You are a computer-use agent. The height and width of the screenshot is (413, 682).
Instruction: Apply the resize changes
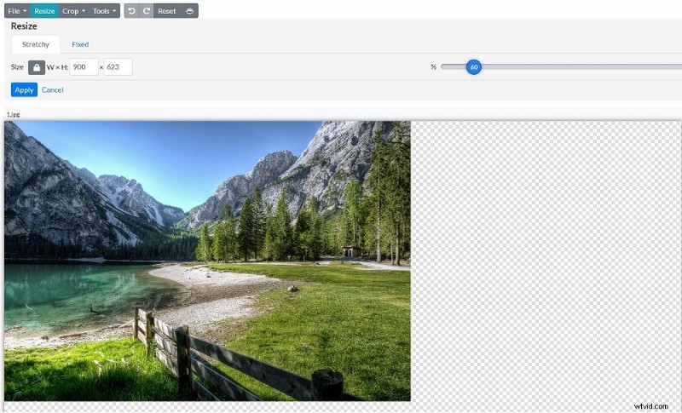(x=24, y=90)
